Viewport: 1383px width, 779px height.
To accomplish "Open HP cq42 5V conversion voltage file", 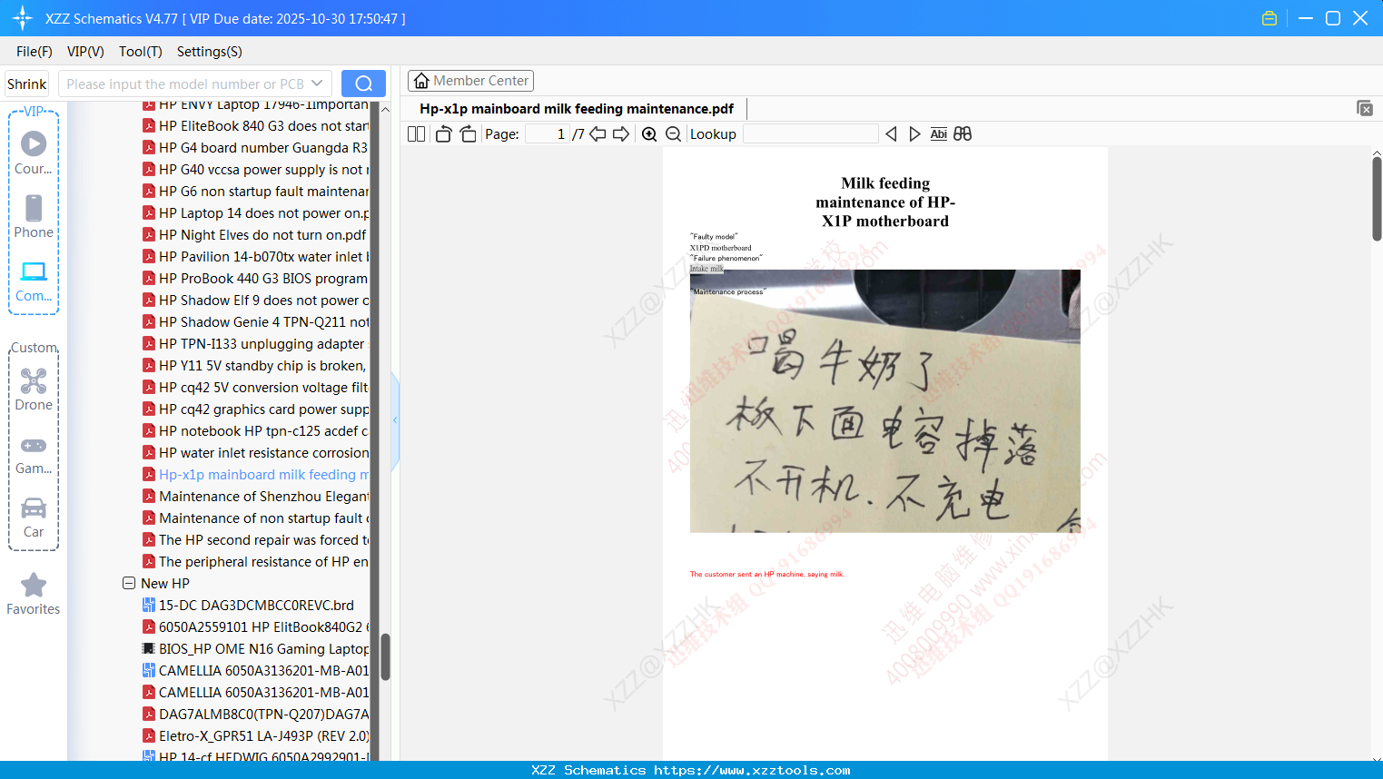I will [256, 388].
